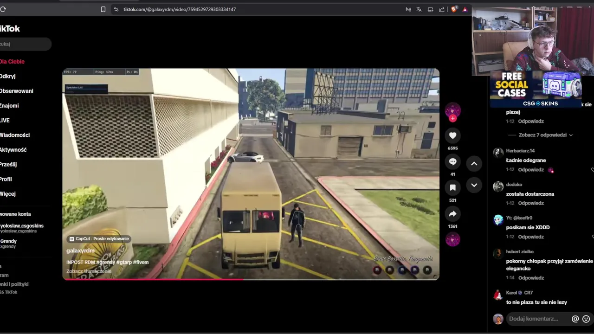This screenshot has height=334, width=594.
Task: Reply to Yt: @keefir0 via 'Odpowiedz'
Action: coord(531,237)
